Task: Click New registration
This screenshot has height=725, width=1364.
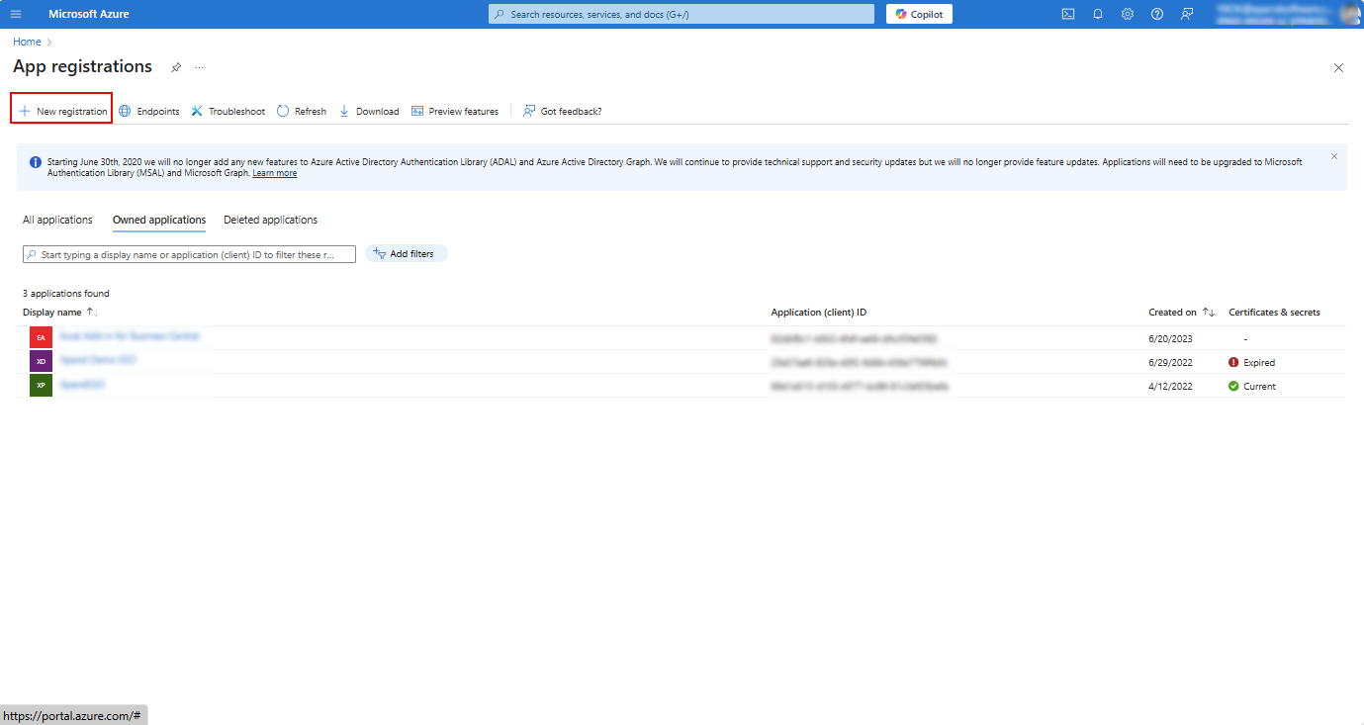Action: click(x=62, y=111)
